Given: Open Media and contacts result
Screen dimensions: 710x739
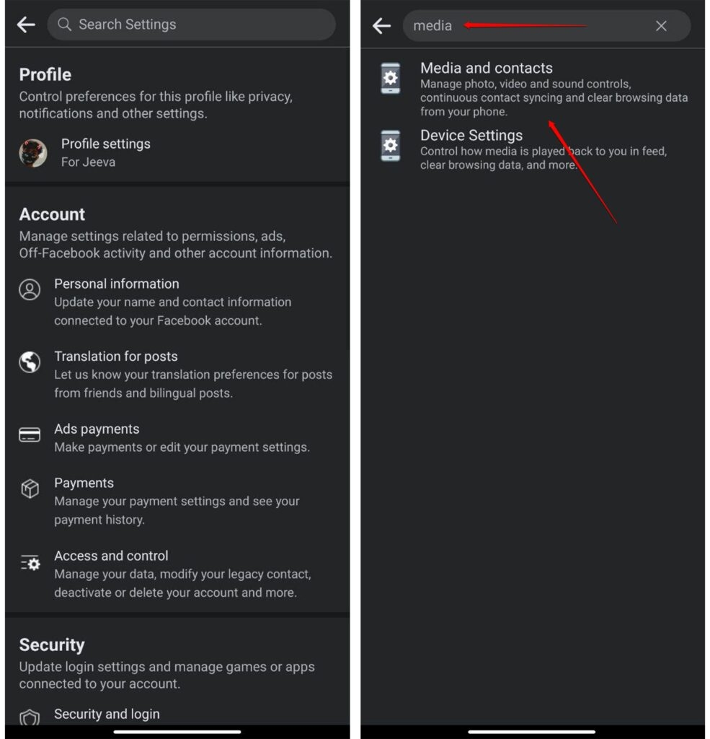Looking at the screenshot, I should [533, 89].
